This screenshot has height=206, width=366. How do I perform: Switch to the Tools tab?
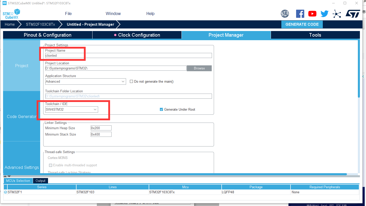315,35
